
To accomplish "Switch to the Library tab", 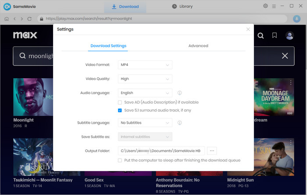I will coord(182,7).
